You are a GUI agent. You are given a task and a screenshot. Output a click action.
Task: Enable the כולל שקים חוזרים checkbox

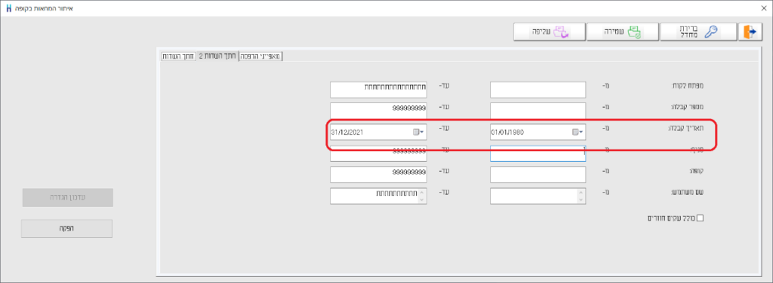(700, 218)
